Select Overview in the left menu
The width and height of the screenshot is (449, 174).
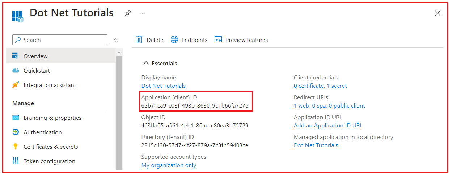click(61, 56)
